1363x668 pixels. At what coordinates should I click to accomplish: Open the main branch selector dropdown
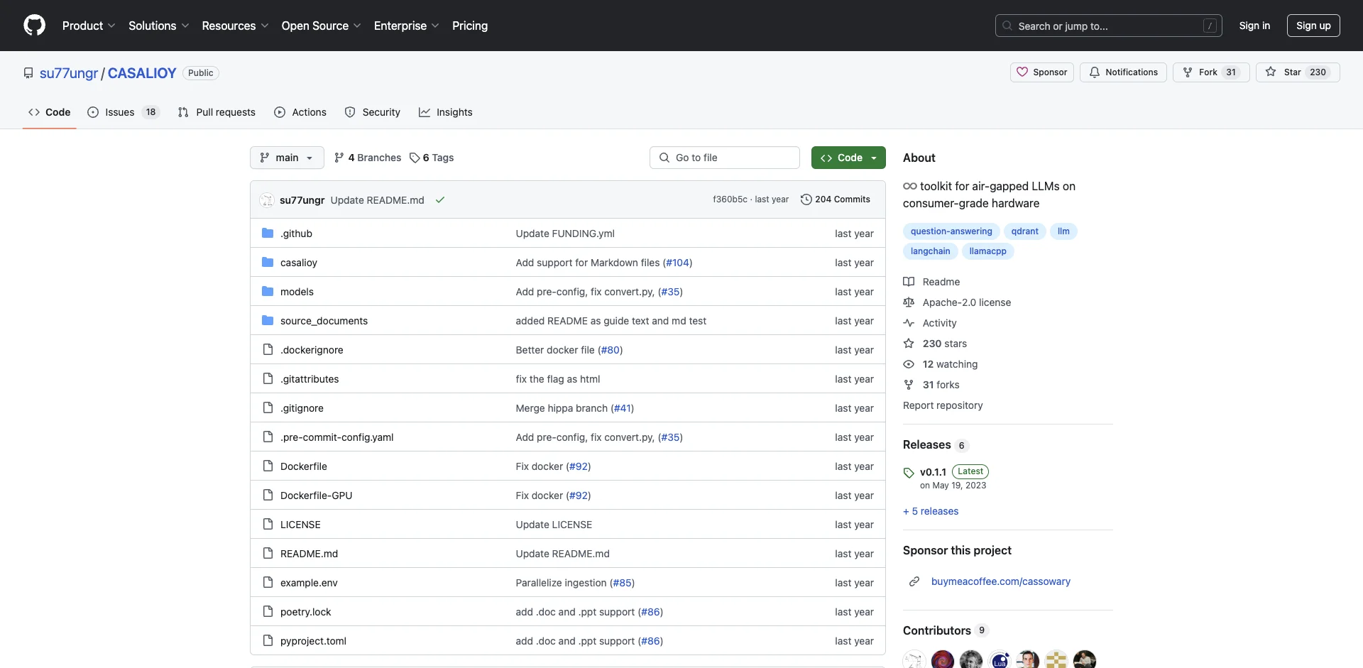[287, 158]
